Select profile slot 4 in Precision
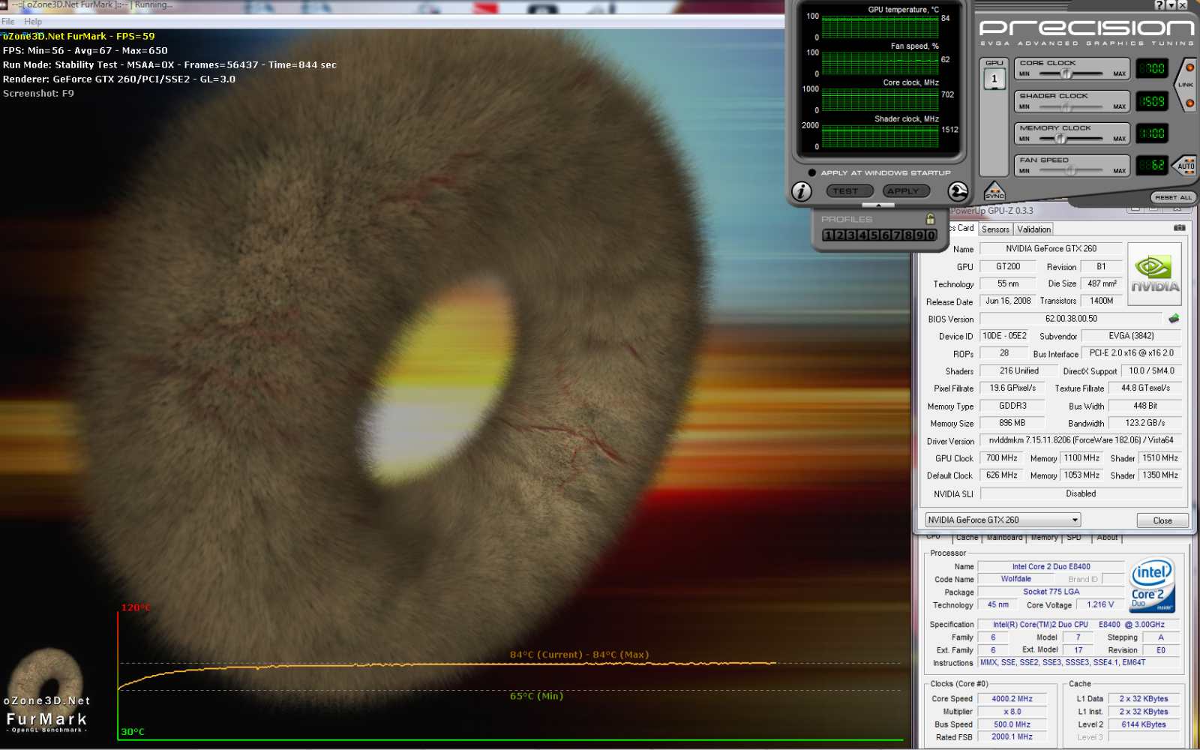 862,235
